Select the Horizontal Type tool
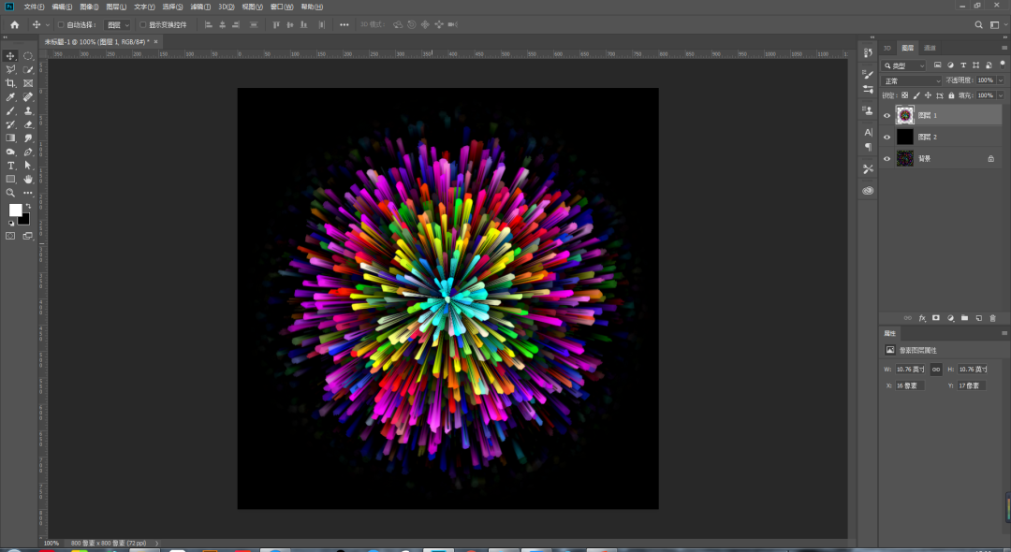This screenshot has height=552, width=1011. tap(10, 166)
